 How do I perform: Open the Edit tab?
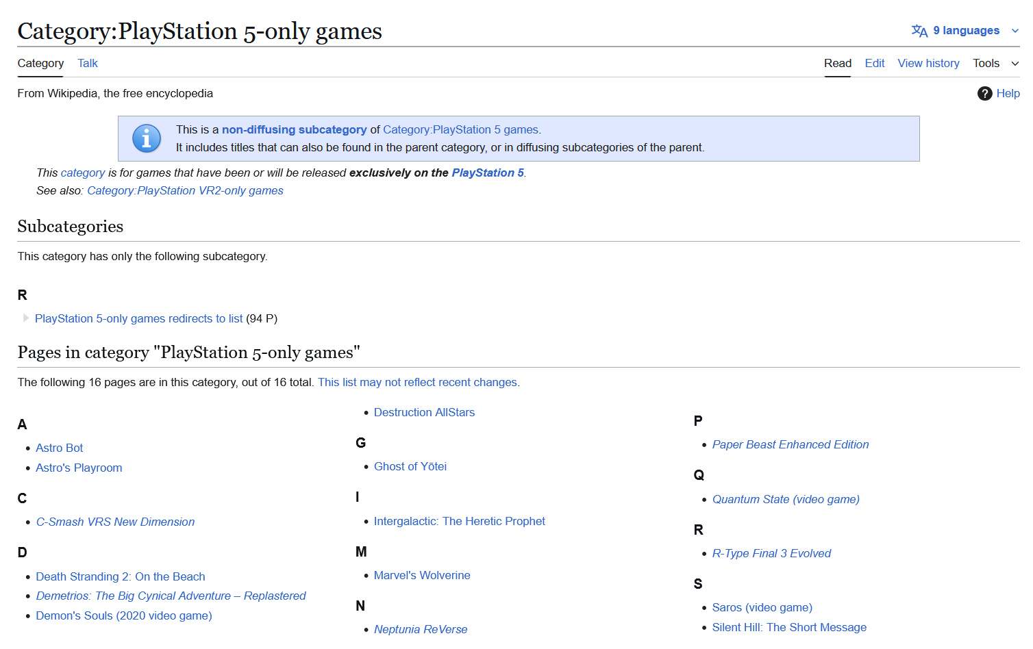point(875,63)
